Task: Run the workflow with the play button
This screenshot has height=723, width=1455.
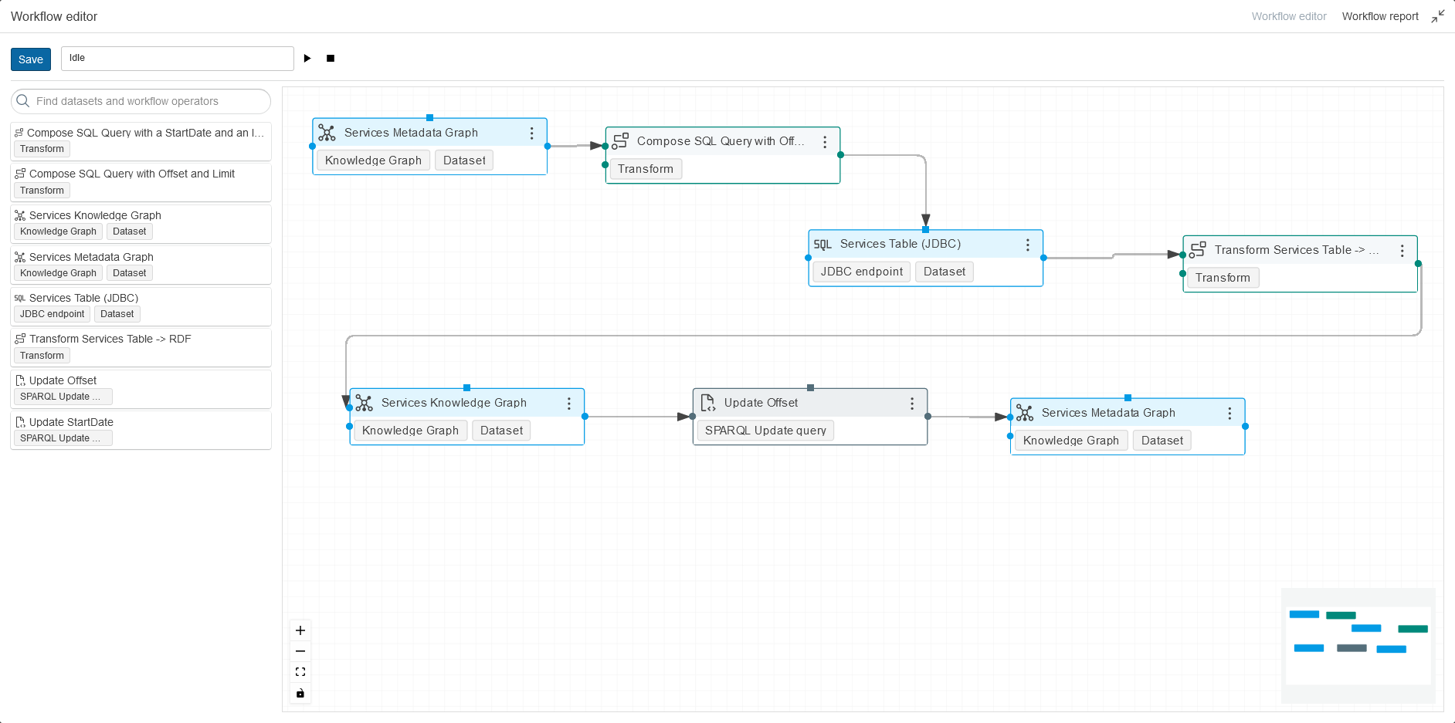Action: (x=307, y=58)
